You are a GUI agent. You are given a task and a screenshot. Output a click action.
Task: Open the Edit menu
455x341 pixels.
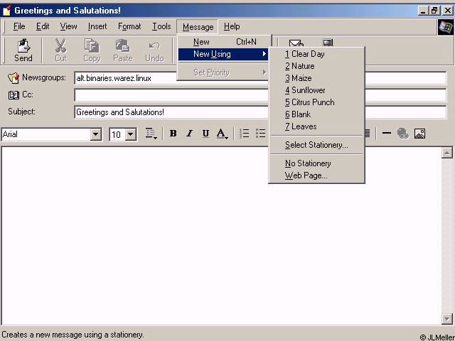pyautogui.click(x=43, y=26)
